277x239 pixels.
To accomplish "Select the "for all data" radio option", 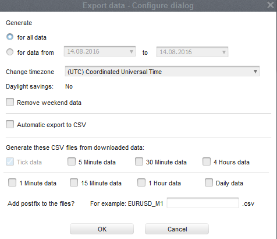I will click(10, 37).
